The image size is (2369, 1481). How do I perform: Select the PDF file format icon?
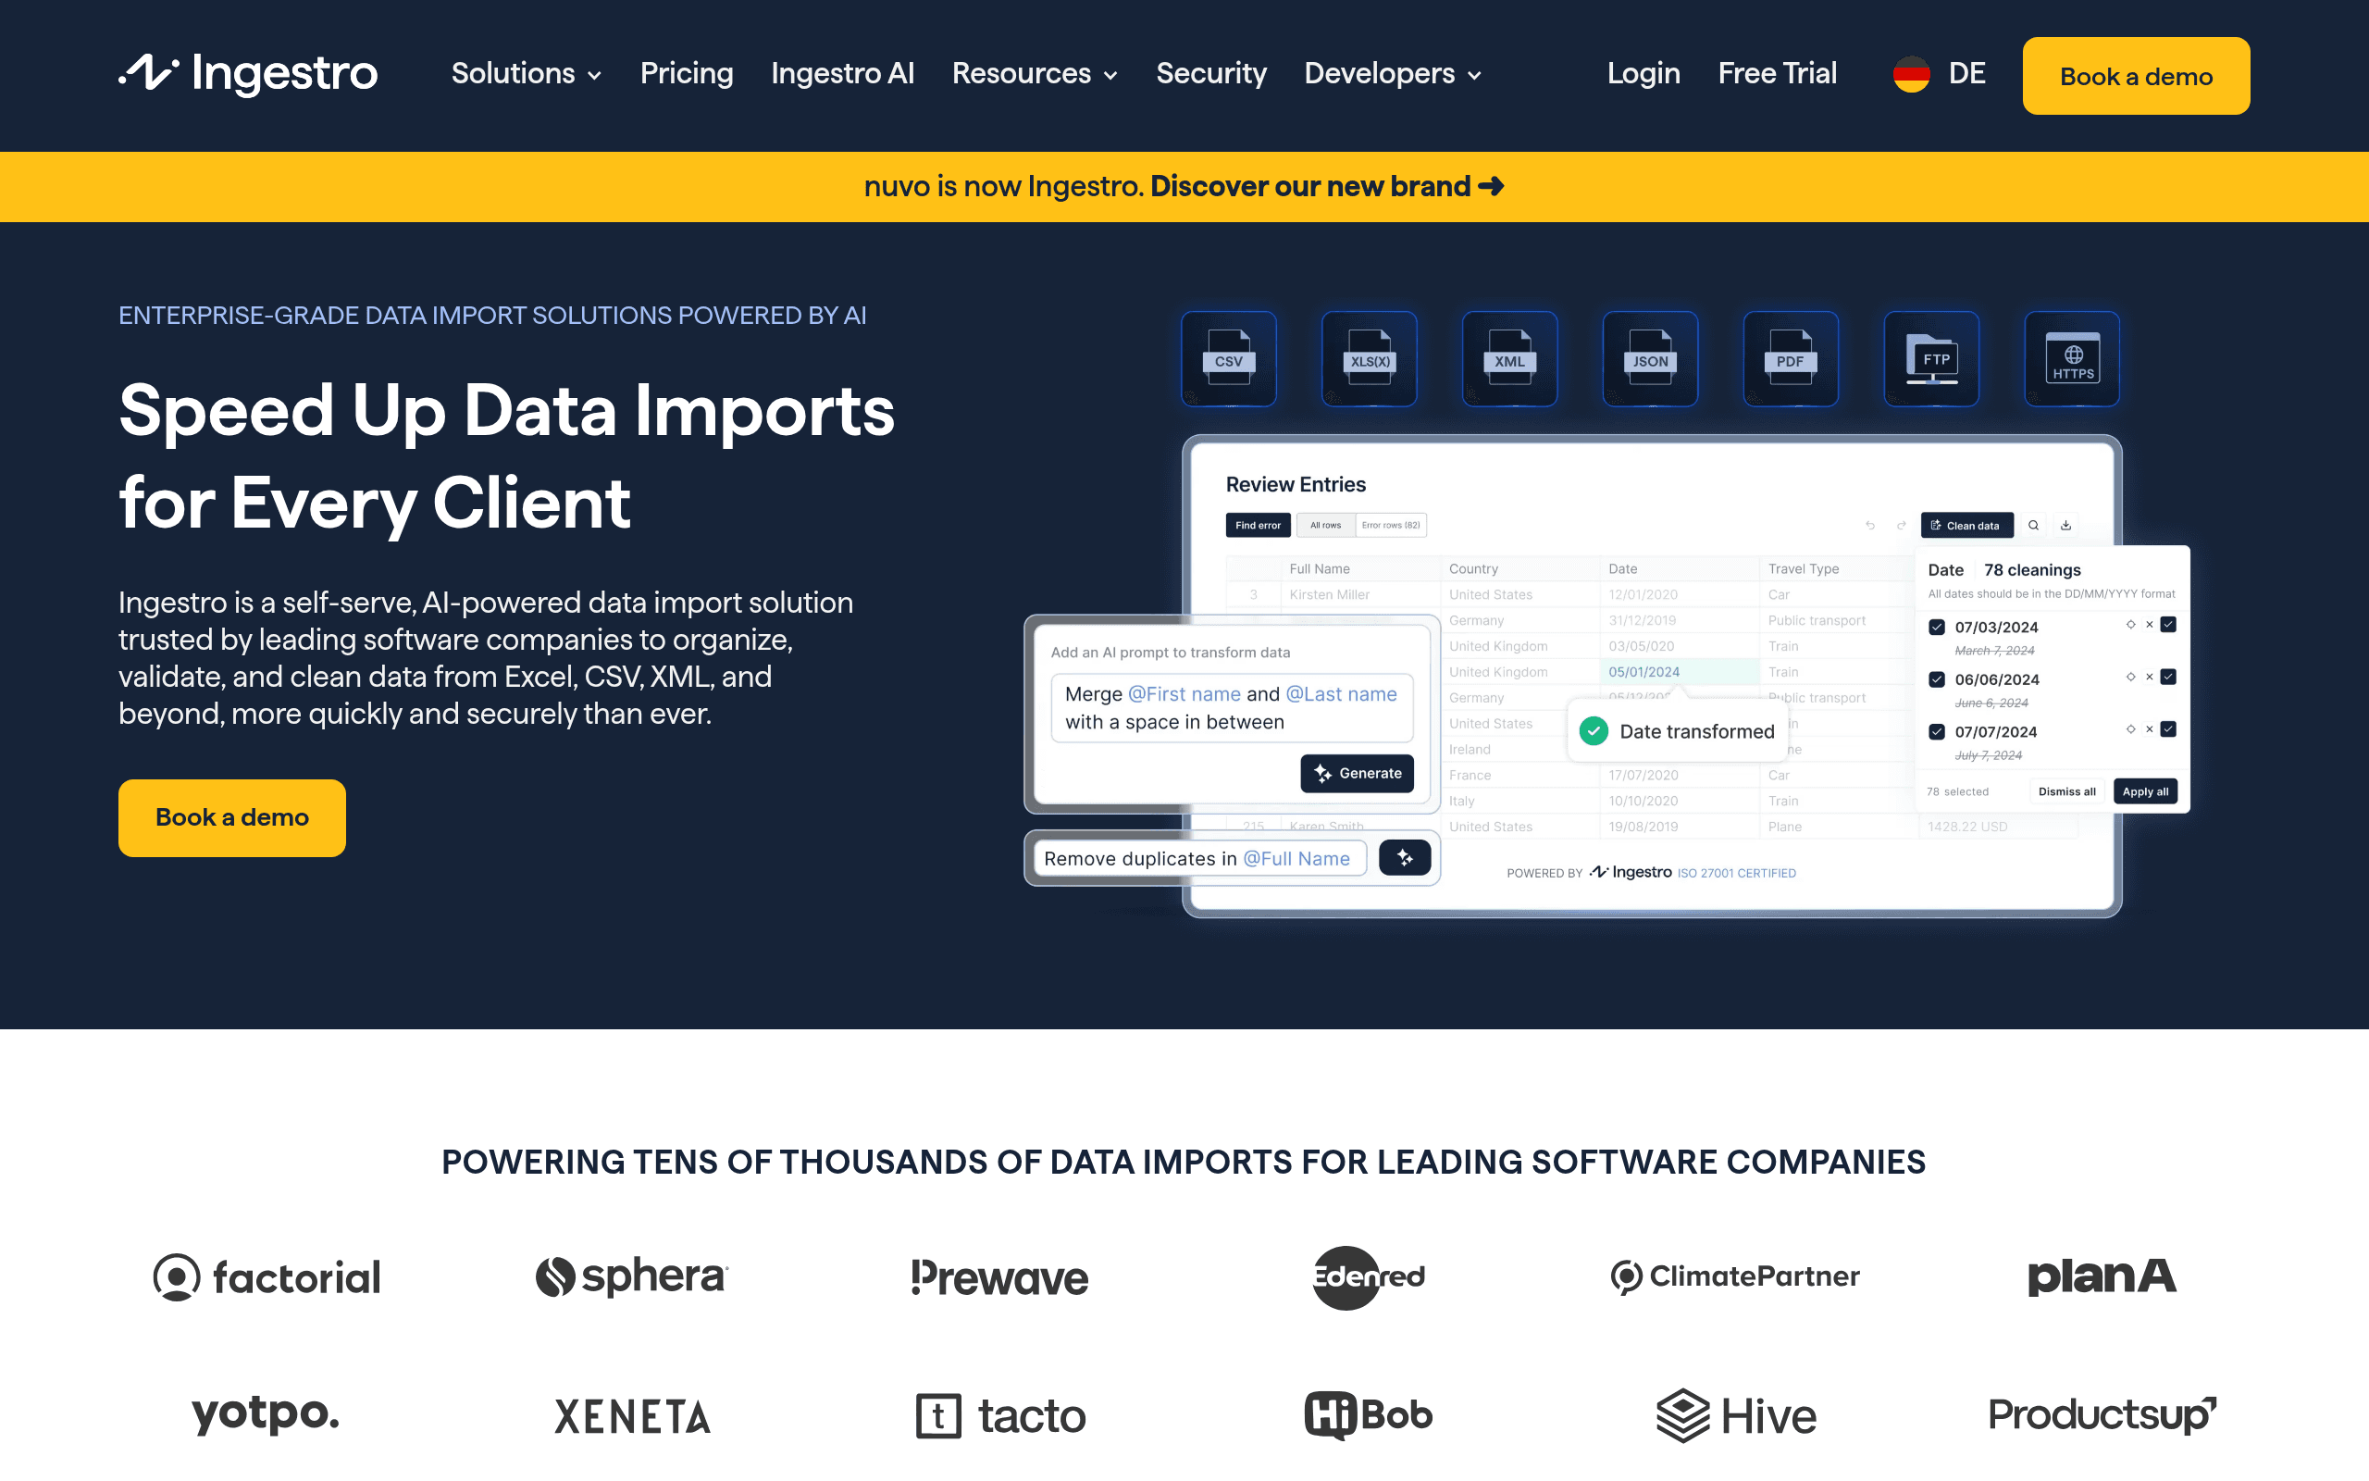coord(1791,358)
